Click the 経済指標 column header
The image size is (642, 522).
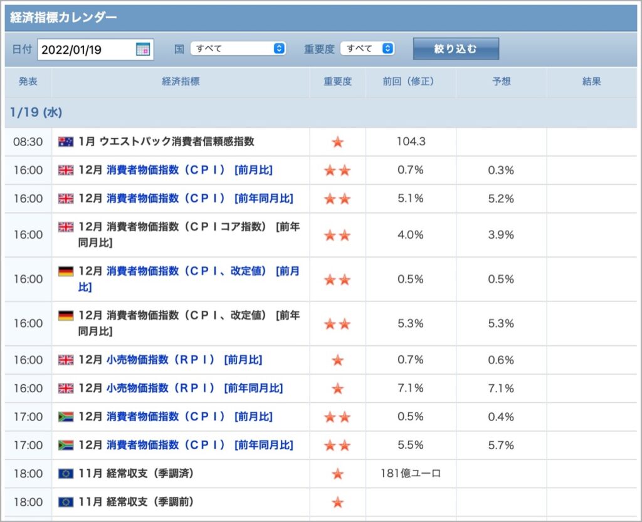click(x=181, y=81)
